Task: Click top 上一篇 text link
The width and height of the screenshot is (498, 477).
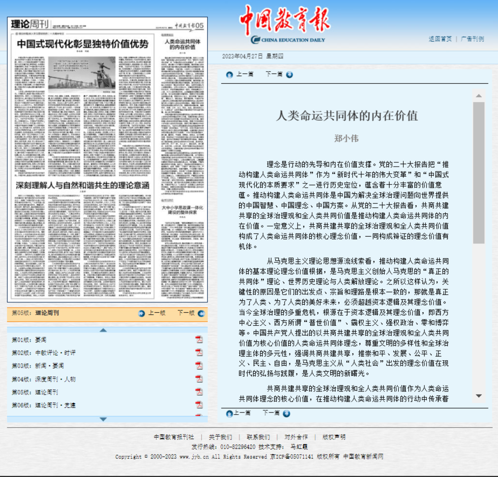Action: click(x=245, y=74)
